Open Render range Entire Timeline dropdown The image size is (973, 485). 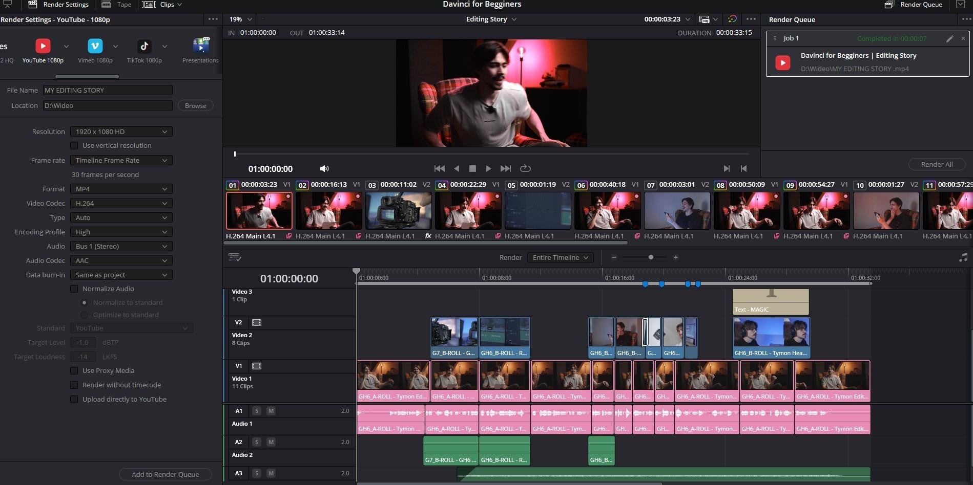[560, 257]
